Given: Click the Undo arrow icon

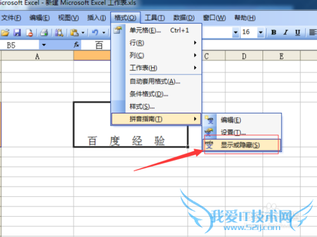Looking at the screenshot, I should (x=95, y=32).
